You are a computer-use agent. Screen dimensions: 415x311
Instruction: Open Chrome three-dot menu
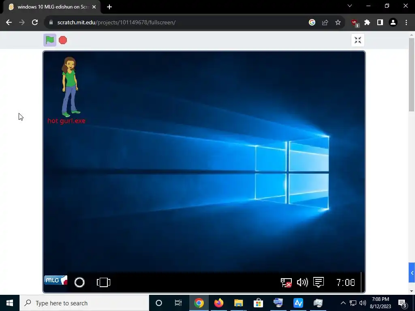pos(406,23)
